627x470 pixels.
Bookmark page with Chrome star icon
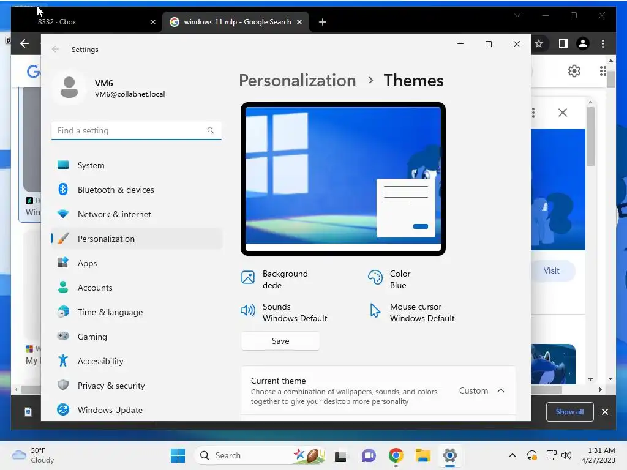539,43
